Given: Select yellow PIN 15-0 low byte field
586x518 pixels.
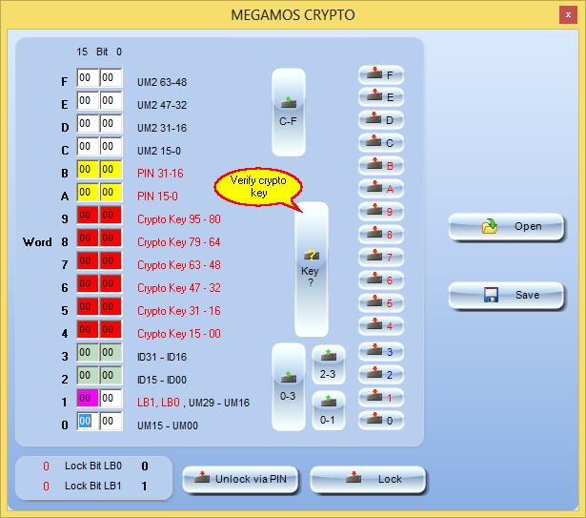Looking at the screenshot, I should coord(111,192).
